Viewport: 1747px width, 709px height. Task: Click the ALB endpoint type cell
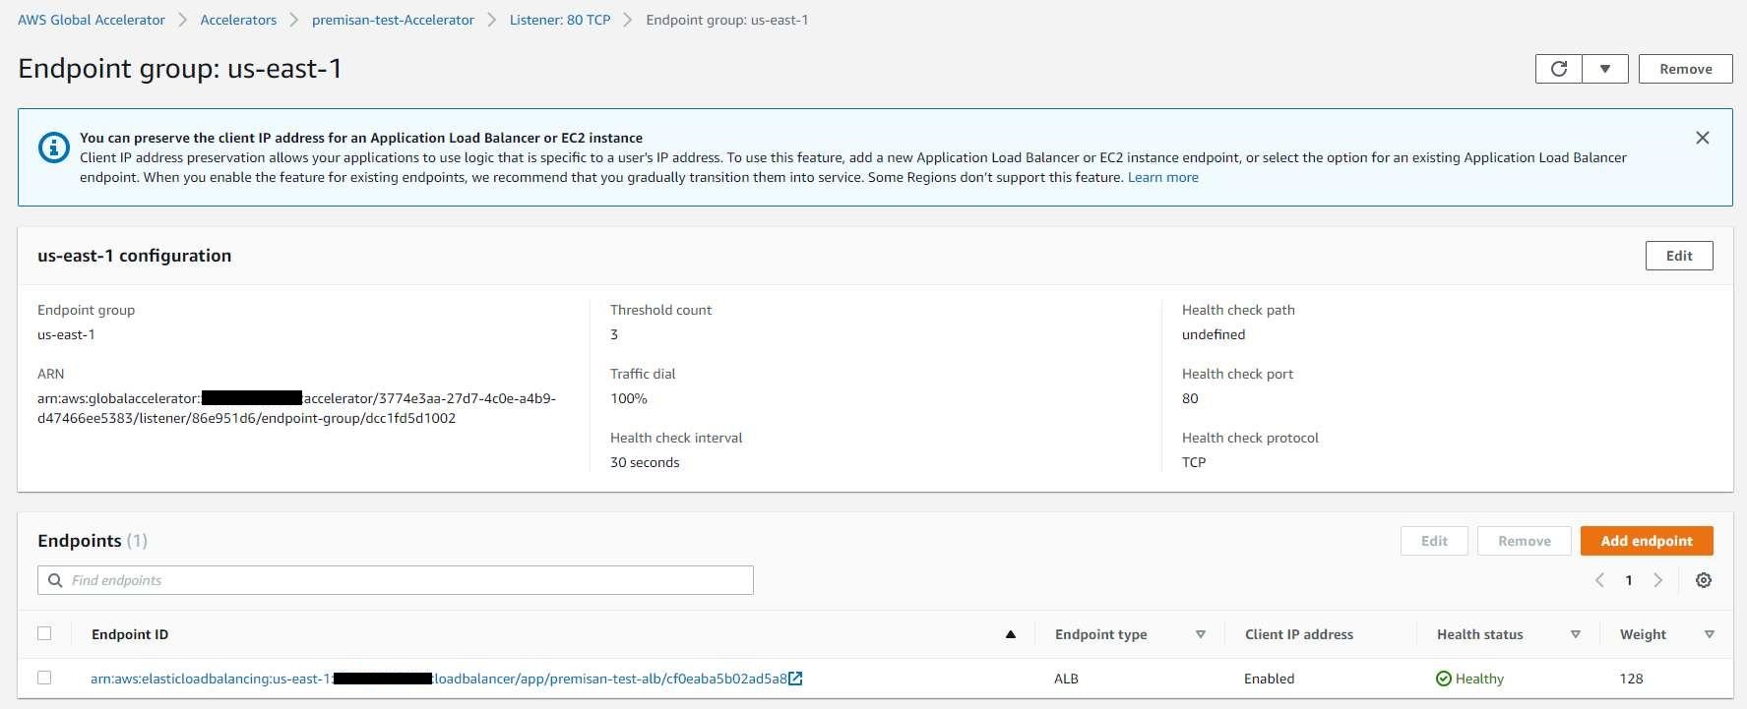click(1066, 679)
